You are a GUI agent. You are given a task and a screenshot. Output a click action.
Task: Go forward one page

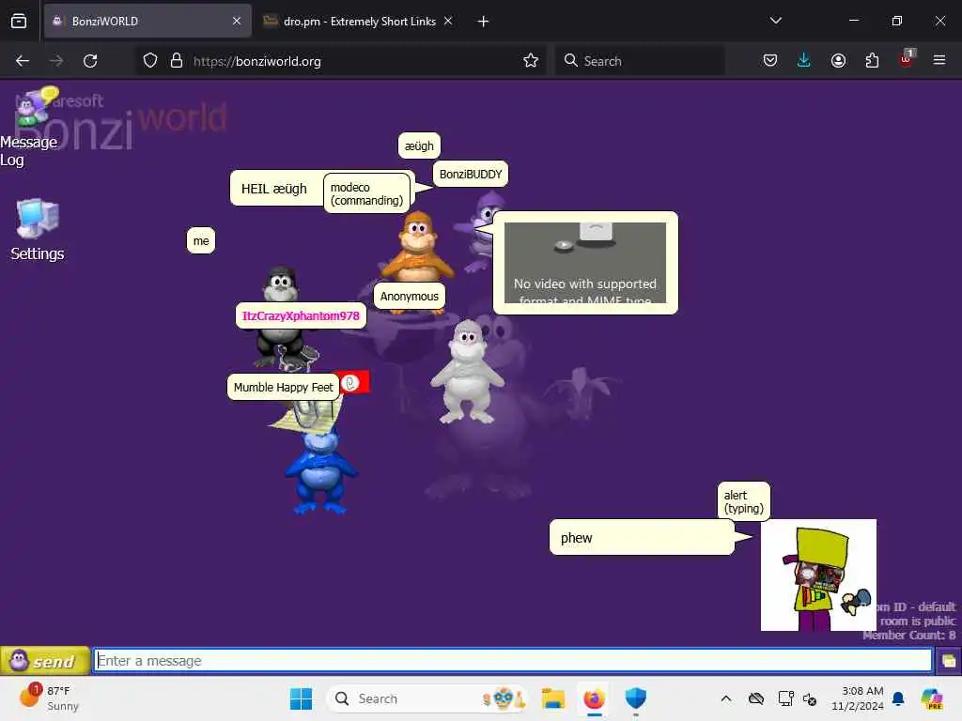56,61
